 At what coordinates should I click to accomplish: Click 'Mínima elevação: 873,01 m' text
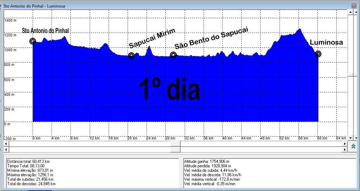tap(30, 170)
